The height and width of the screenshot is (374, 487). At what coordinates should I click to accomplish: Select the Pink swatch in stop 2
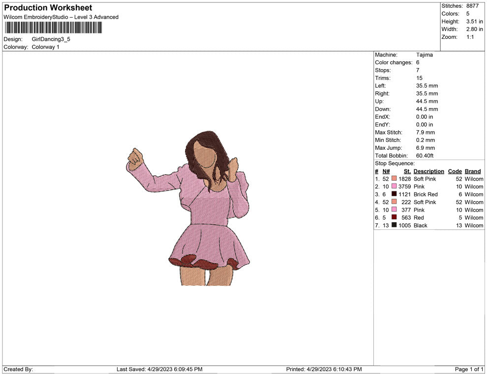pyautogui.click(x=394, y=187)
